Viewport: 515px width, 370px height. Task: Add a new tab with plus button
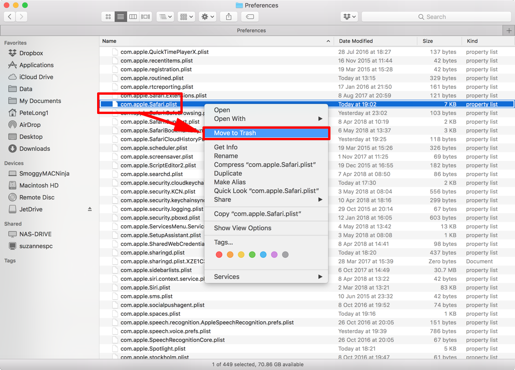coord(509,30)
